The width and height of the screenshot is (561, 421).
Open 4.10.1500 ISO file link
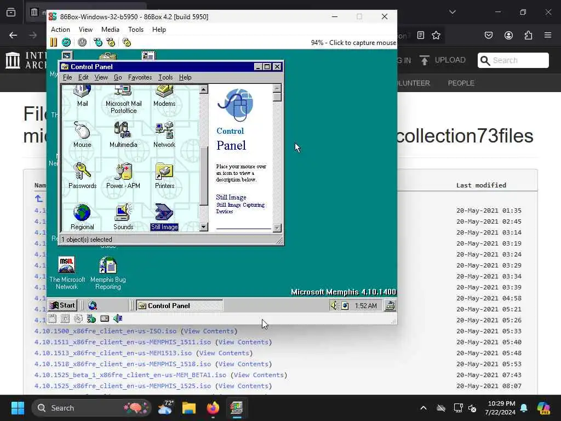click(x=105, y=331)
